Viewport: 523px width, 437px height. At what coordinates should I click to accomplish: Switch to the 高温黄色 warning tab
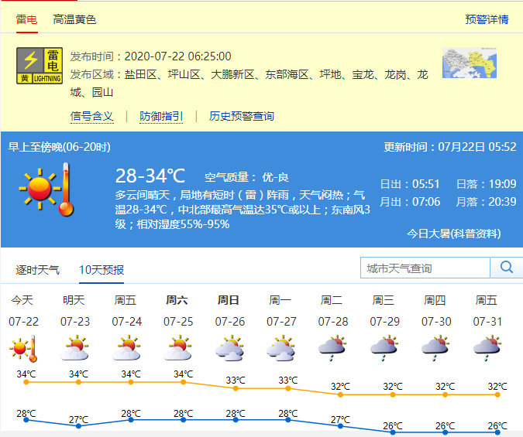[74, 19]
